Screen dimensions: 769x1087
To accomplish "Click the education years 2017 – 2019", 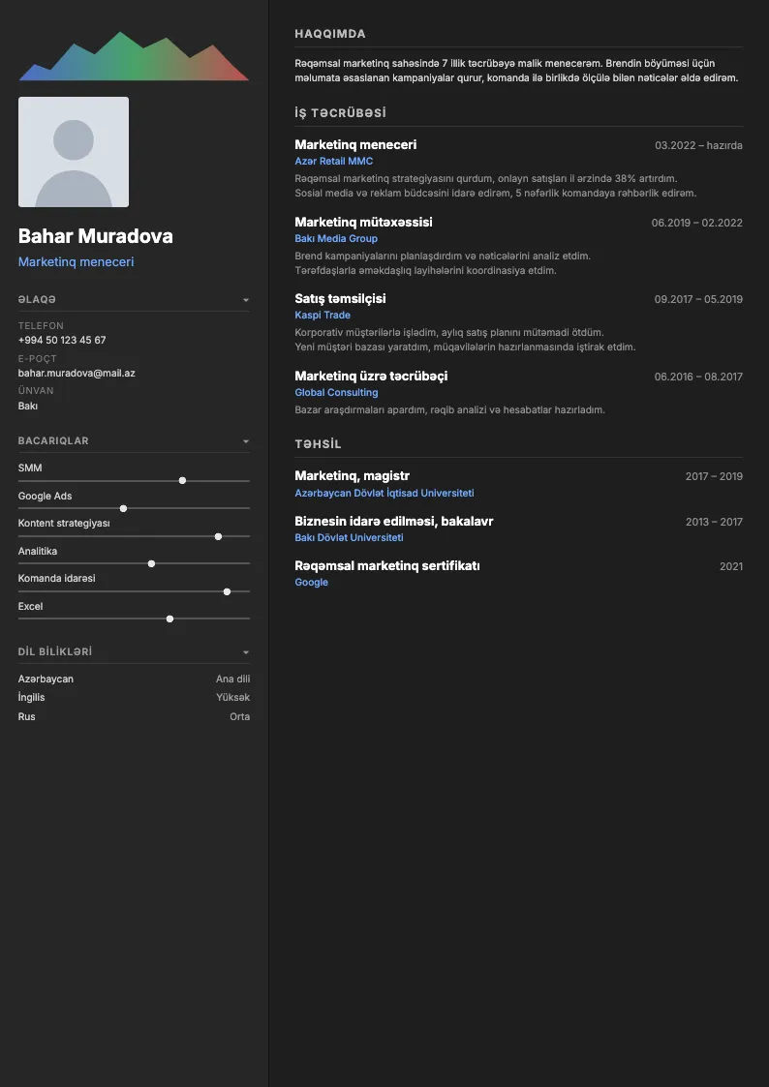I will point(714,476).
